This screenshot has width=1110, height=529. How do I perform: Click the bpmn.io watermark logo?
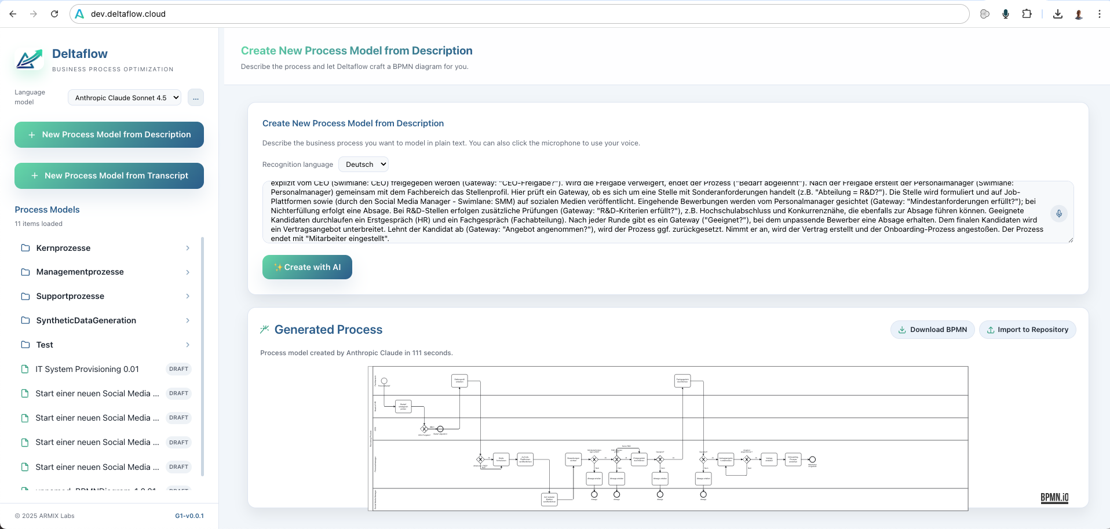1054,498
